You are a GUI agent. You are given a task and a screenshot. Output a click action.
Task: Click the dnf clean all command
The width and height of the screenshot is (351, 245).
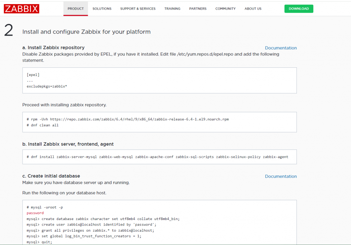(43, 125)
